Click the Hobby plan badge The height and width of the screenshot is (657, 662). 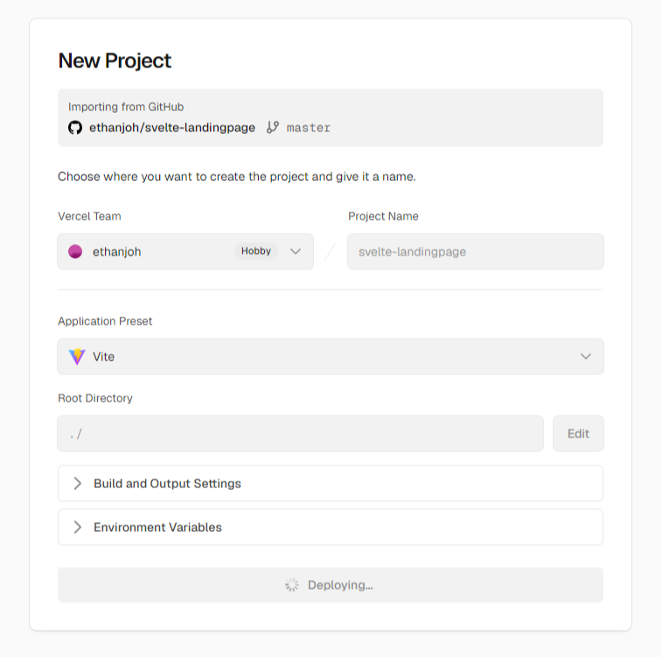(x=256, y=251)
